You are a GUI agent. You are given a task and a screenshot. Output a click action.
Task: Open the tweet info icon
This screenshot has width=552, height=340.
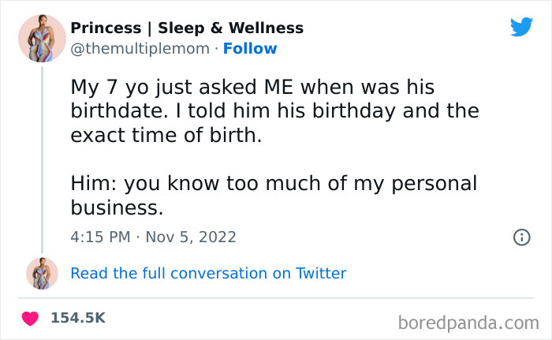(x=521, y=237)
